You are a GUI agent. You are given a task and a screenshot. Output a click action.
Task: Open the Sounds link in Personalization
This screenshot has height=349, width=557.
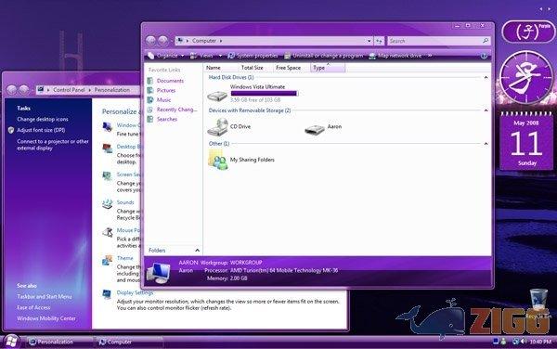(125, 202)
